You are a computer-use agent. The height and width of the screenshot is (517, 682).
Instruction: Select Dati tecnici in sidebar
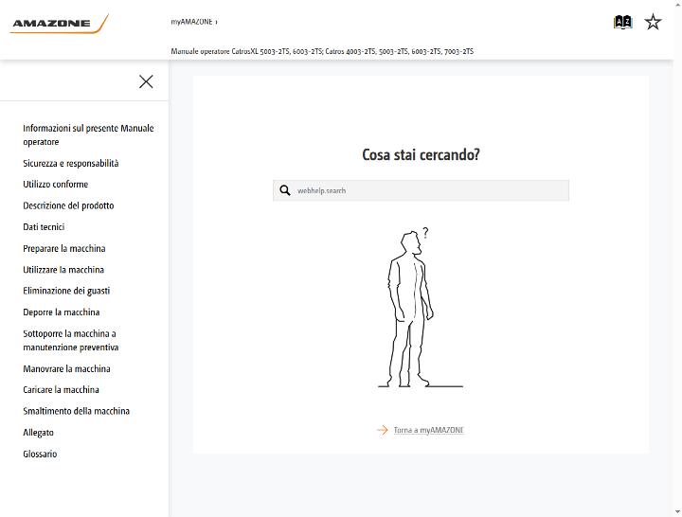pyautogui.click(x=44, y=226)
